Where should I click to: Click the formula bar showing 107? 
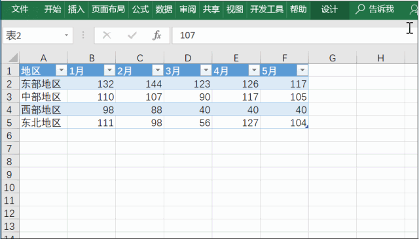[294, 35]
